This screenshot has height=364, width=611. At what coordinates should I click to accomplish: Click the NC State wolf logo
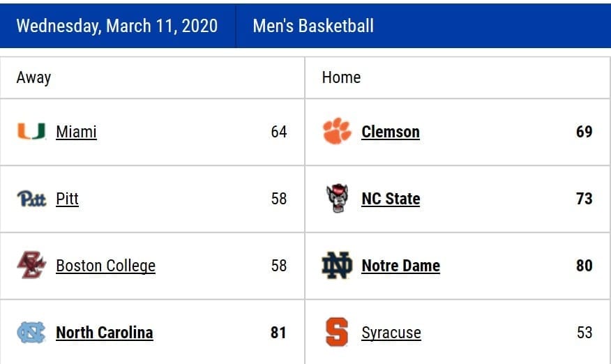tap(337, 198)
